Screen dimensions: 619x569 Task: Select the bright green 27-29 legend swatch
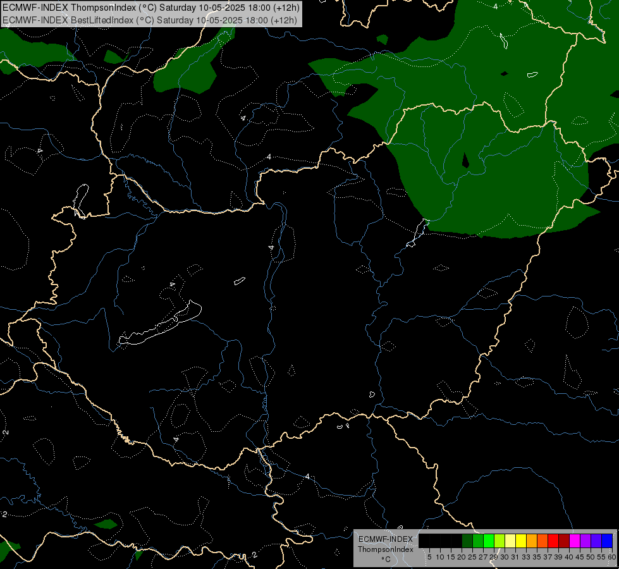tap(489, 541)
